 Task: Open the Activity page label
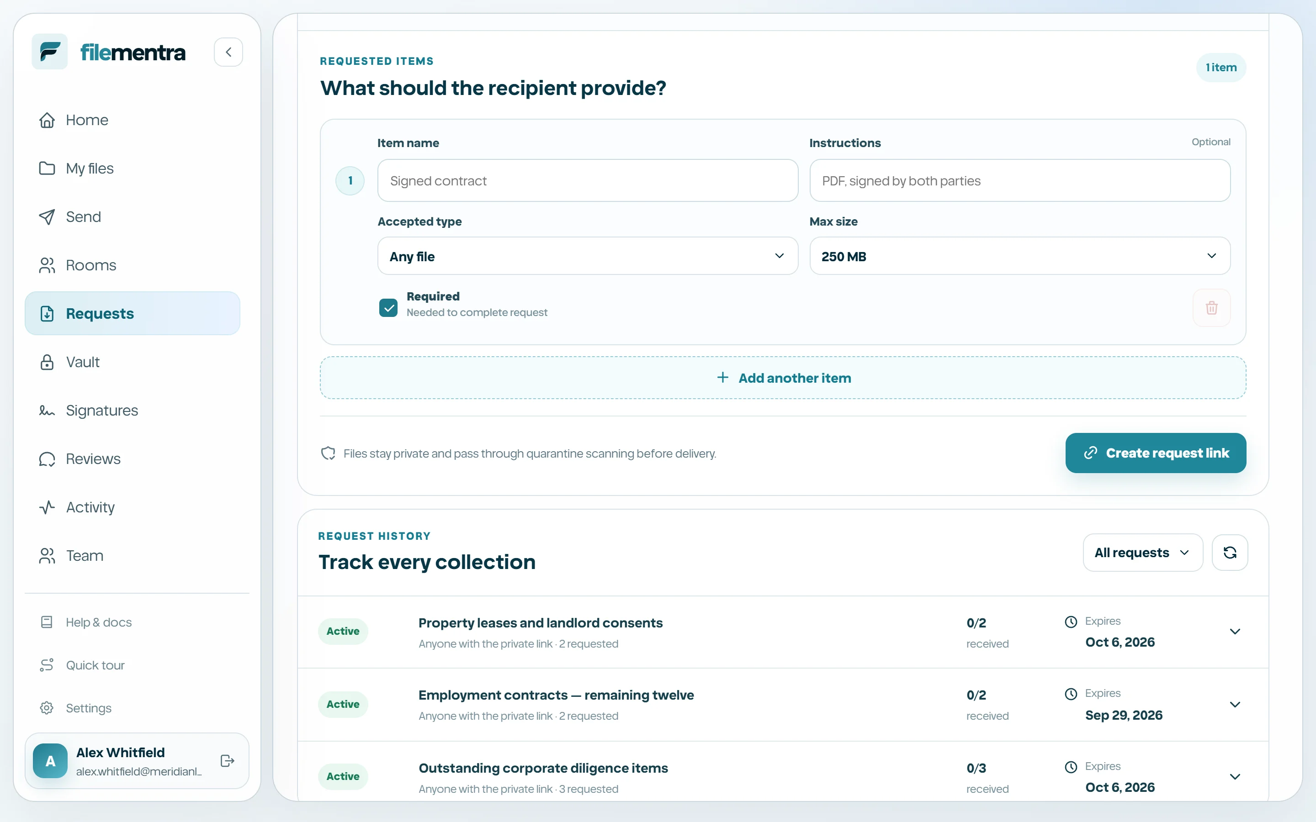pyautogui.click(x=90, y=507)
